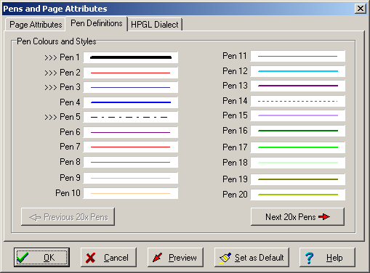The image size is (370, 273).
Task: Click the blue question mark Help icon
Action: (x=309, y=258)
